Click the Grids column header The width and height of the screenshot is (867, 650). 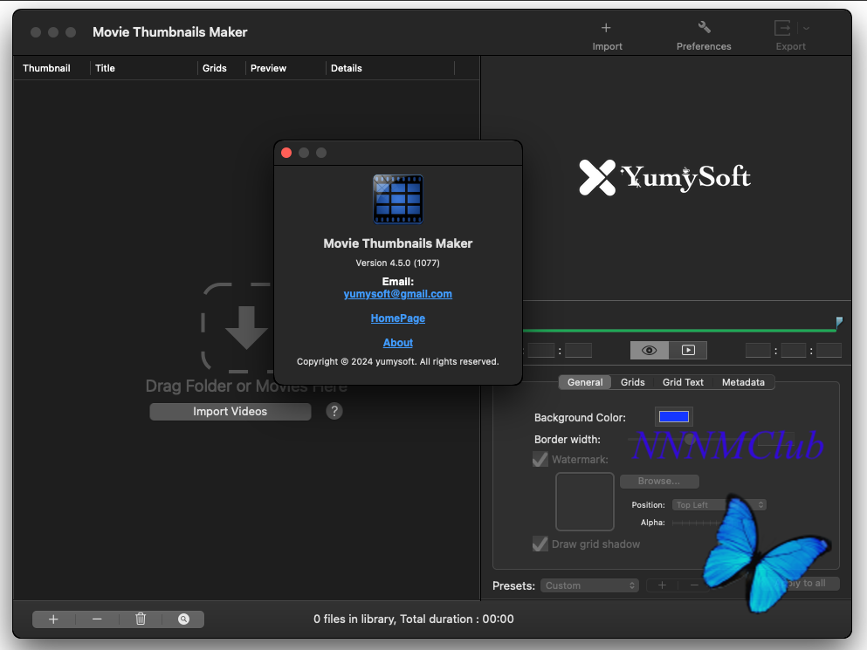215,68
